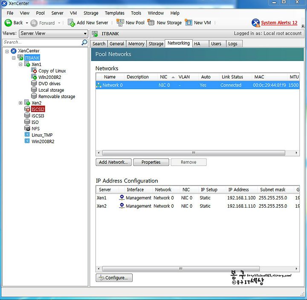Click the Subnet mask column header
Image resolution: width=307 pixels, height=300 pixels.
coord(276,190)
